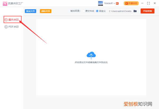Click the red badge icon beside Yososoft
This screenshot has width=159, height=109.
117,3
